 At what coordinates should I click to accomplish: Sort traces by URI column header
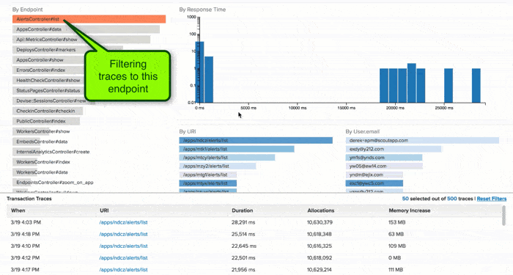pos(104,210)
